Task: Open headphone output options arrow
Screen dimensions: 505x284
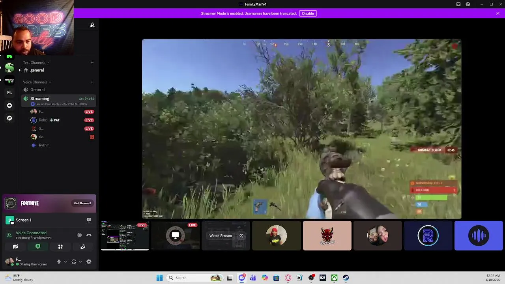Action: 80,262
